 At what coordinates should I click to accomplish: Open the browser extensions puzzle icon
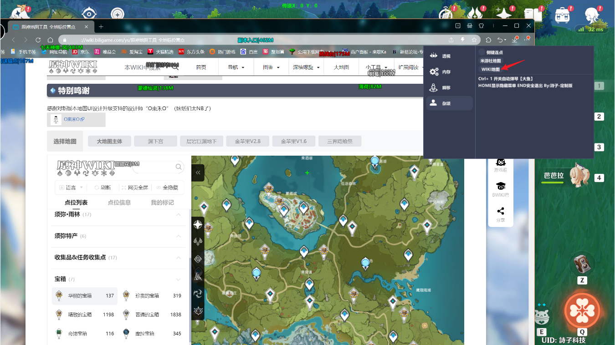pyautogui.click(x=489, y=40)
